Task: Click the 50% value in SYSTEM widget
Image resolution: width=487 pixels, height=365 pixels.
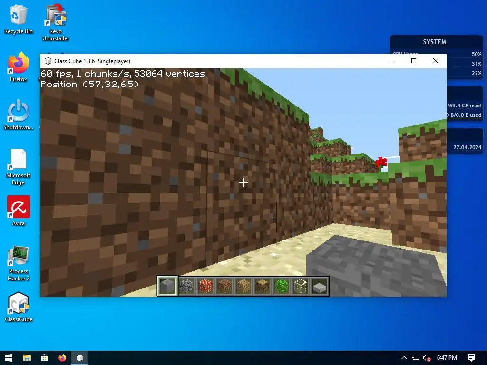Action: [x=477, y=54]
